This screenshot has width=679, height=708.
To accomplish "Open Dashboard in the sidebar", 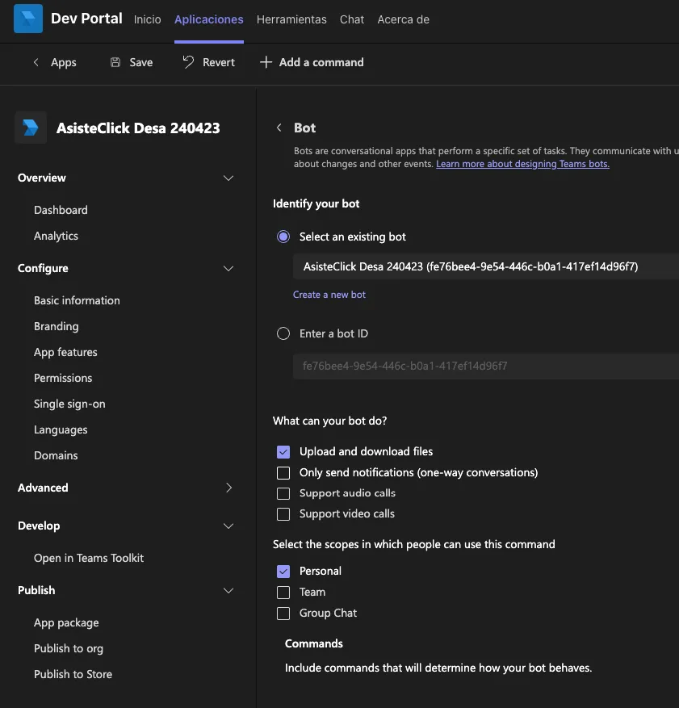I will [61, 210].
